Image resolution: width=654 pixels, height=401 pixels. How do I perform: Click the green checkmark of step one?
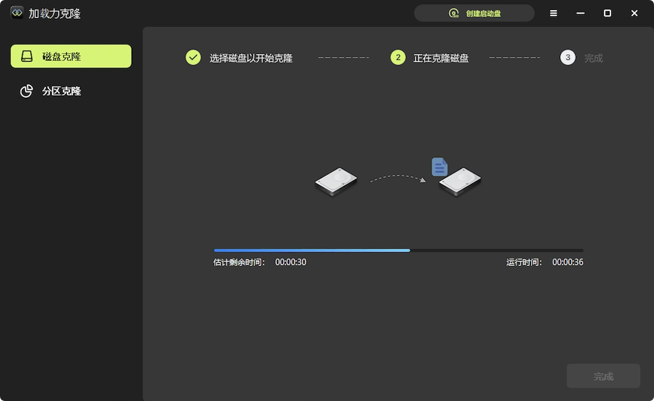click(193, 57)
